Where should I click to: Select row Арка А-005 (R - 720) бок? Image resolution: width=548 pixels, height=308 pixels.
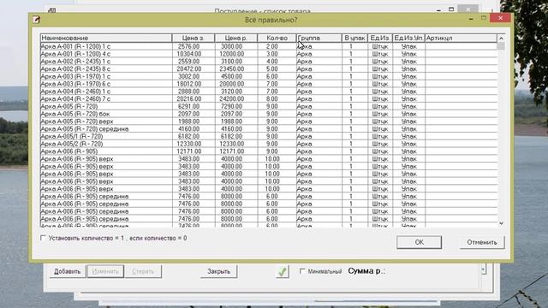268,114
